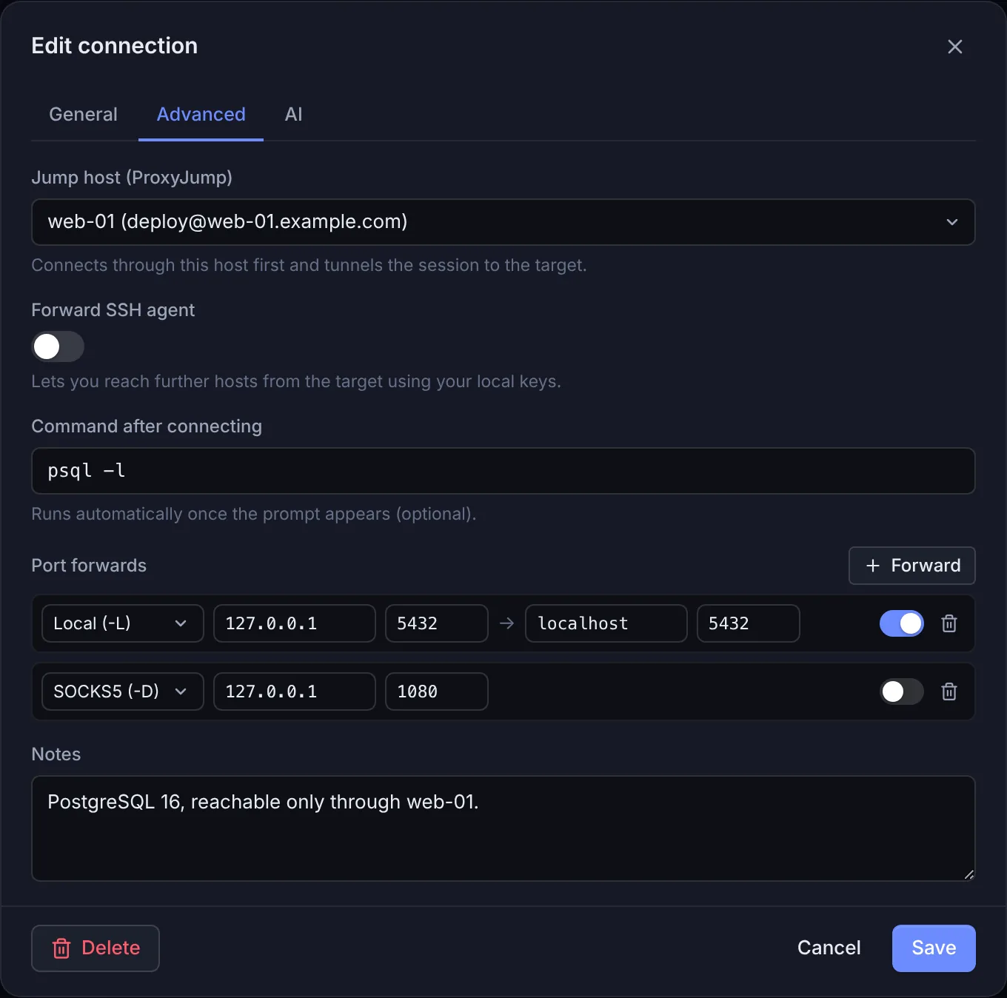
Task: Toggle Forward SSH agent switch
Action: pyautogui.click(x=58, y=346)
